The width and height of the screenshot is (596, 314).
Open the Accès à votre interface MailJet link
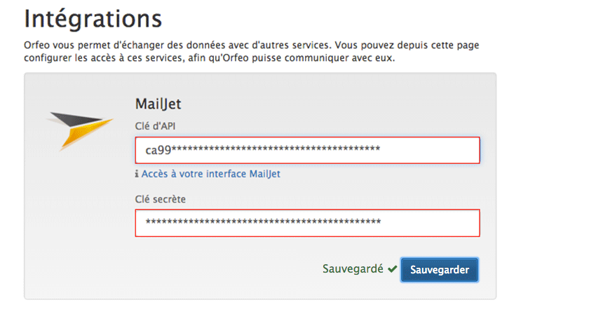[210, 174]
